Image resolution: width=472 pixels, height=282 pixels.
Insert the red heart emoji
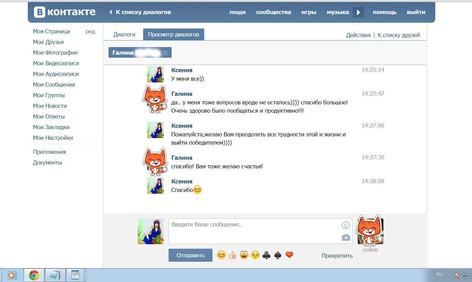[289, 255]
